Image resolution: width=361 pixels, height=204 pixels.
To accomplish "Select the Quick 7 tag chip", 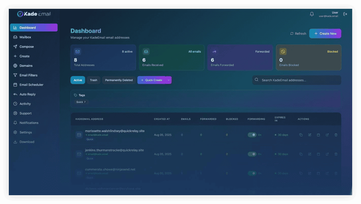I will tap(81, 102).
